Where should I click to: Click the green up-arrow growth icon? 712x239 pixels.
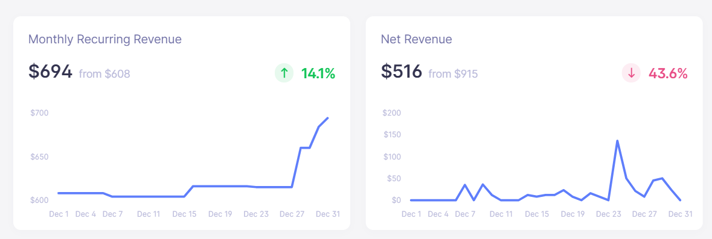coord(284,73)
